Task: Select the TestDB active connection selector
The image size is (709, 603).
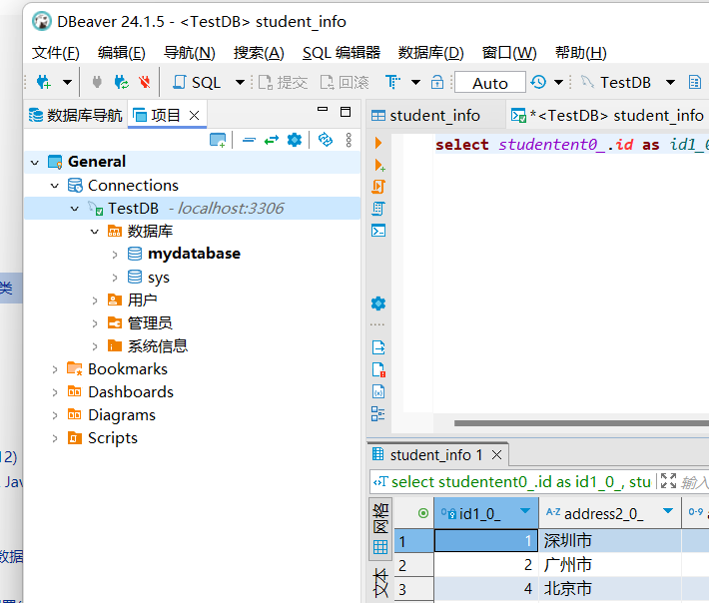Action: click(616, 82)
